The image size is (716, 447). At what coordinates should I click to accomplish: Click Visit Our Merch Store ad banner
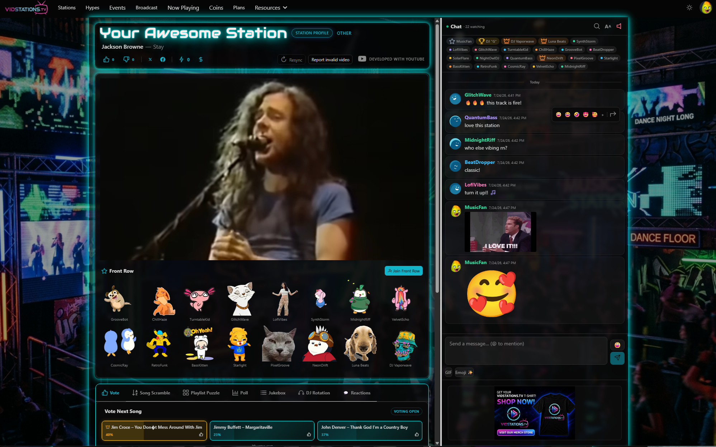pos(534,413)
